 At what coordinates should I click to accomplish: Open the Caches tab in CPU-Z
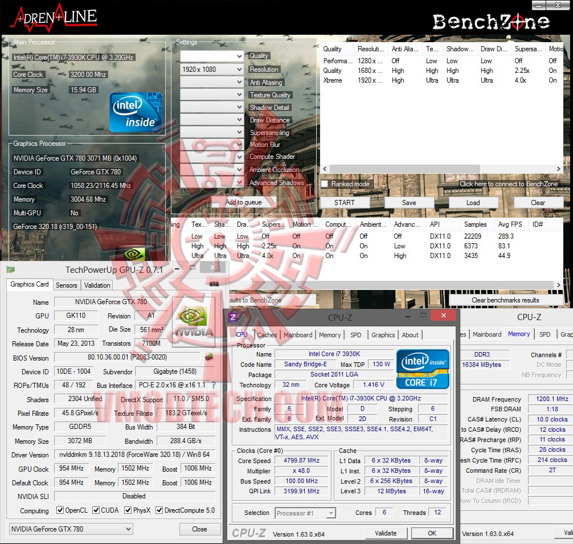[x=267, y=334]
